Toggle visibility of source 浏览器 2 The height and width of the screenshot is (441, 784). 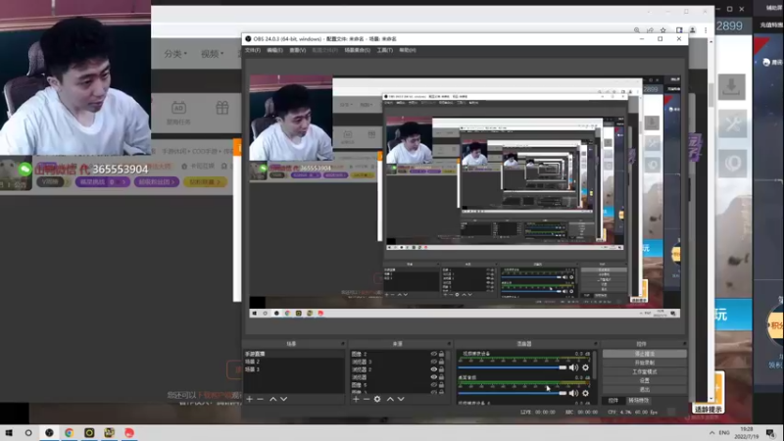coord(433,369)
